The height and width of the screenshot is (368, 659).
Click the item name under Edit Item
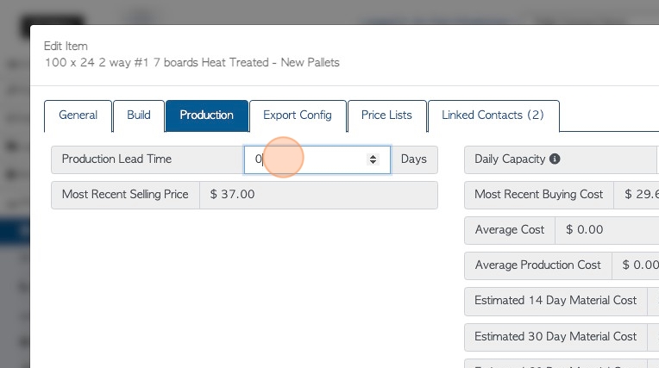(192, 63)
